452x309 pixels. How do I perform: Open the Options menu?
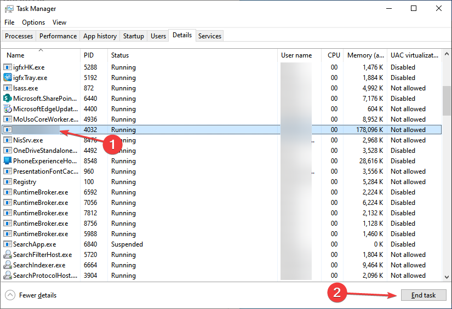coord(33,22)
